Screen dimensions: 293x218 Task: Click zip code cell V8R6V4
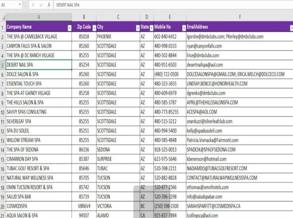[84, 206]
